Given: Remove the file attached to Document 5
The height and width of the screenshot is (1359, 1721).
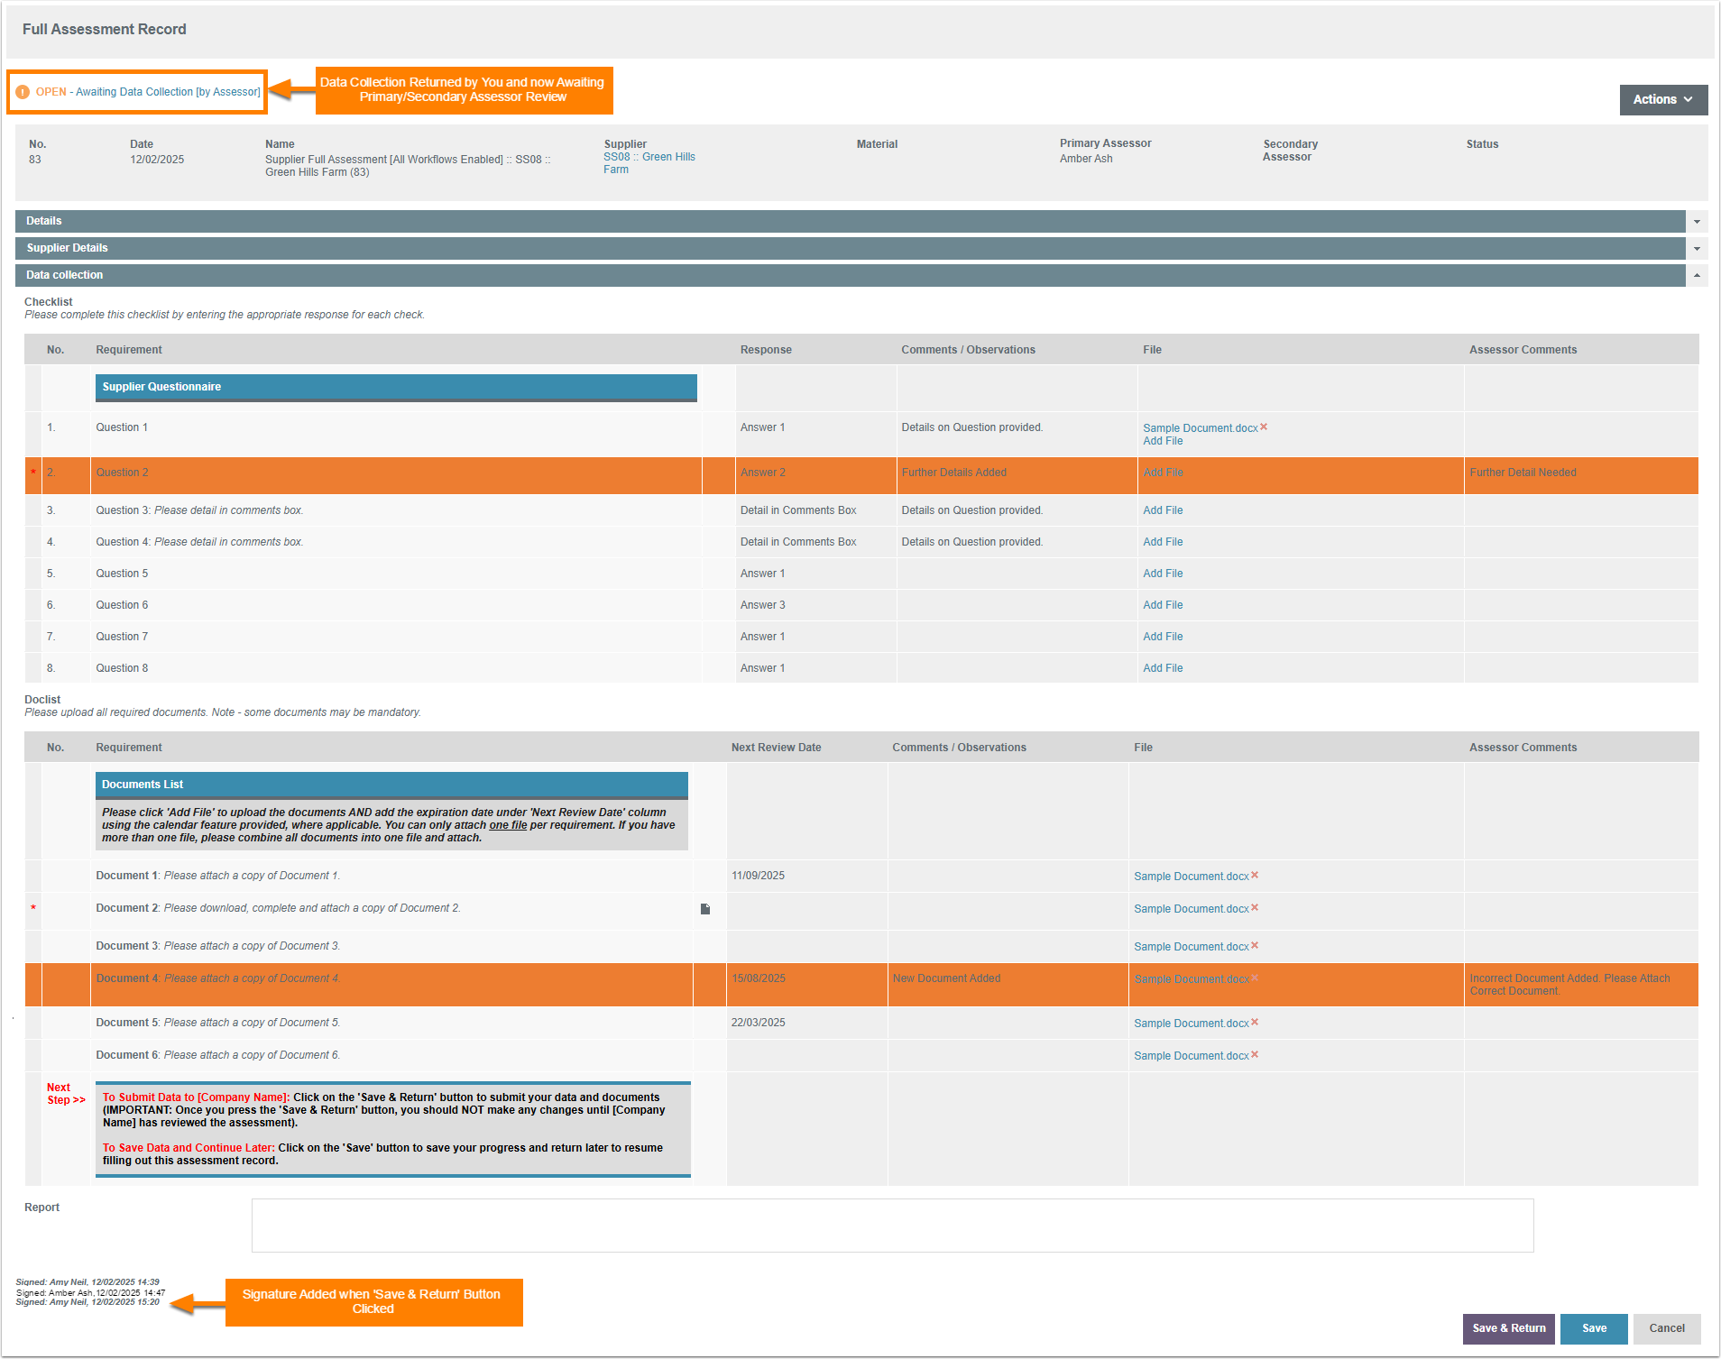Looking at the screenshot, I should pos(1255,1022).
